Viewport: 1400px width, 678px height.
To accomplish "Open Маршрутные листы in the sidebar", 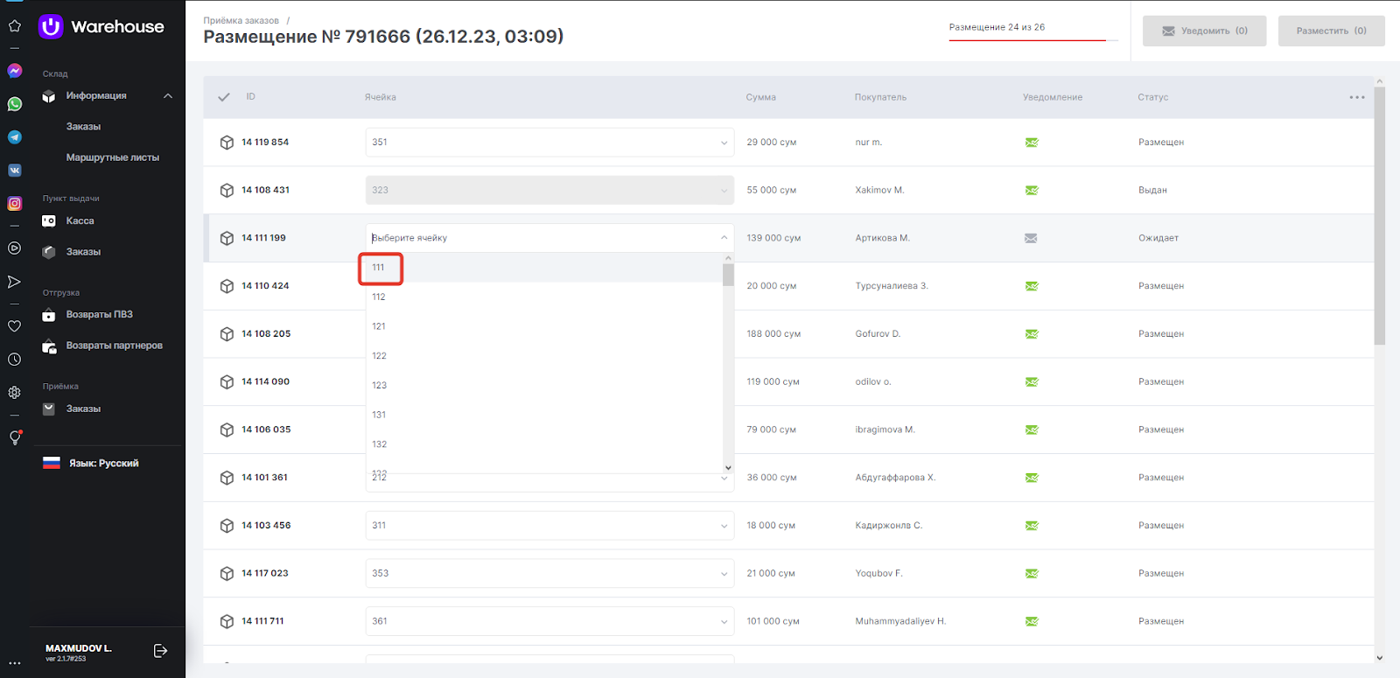I will [x=113, y=157].
